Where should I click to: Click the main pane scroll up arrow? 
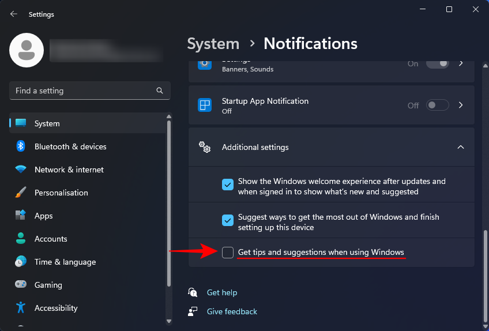coord(486,66)
